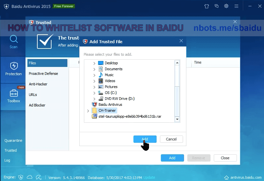Close the Trusted window with X
This screenshot has width=264, height=181.
[235, 21]
